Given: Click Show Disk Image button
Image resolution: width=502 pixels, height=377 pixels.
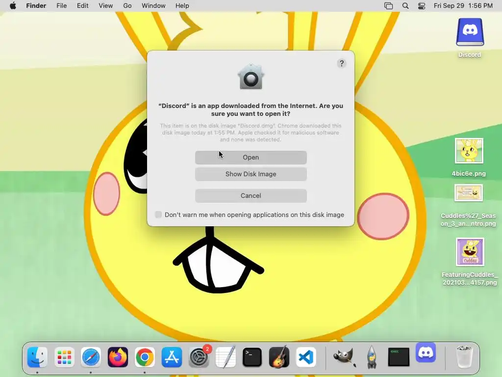Looking at the screenshot, I should 251,174.
